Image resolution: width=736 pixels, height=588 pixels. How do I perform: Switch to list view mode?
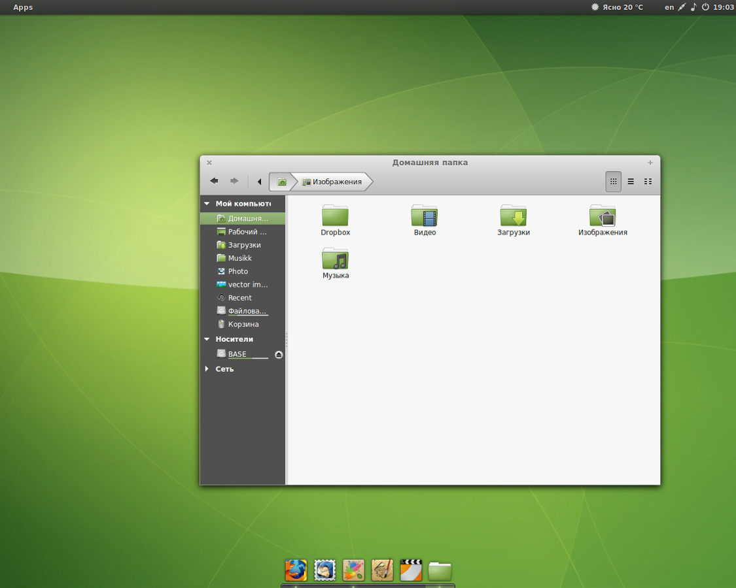coord(631,182)
